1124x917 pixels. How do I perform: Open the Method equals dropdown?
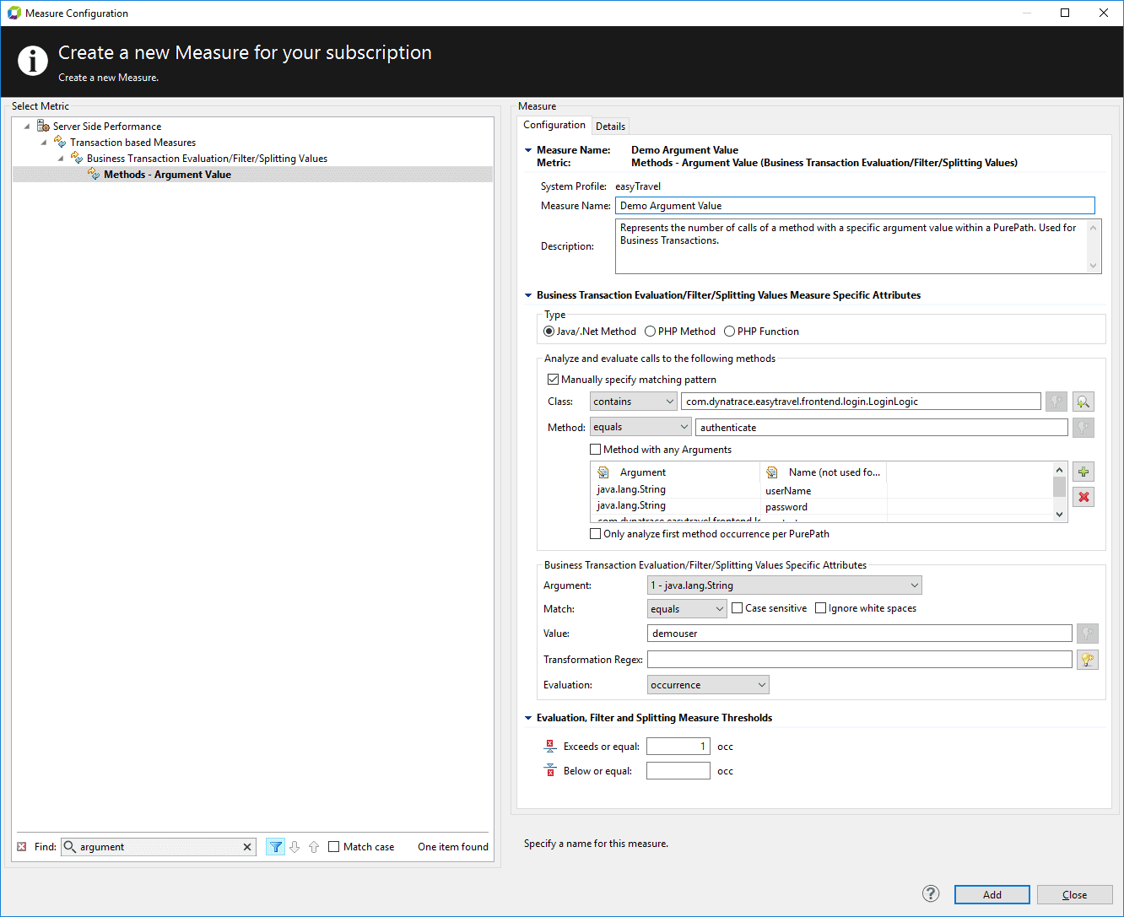[640, 427]
